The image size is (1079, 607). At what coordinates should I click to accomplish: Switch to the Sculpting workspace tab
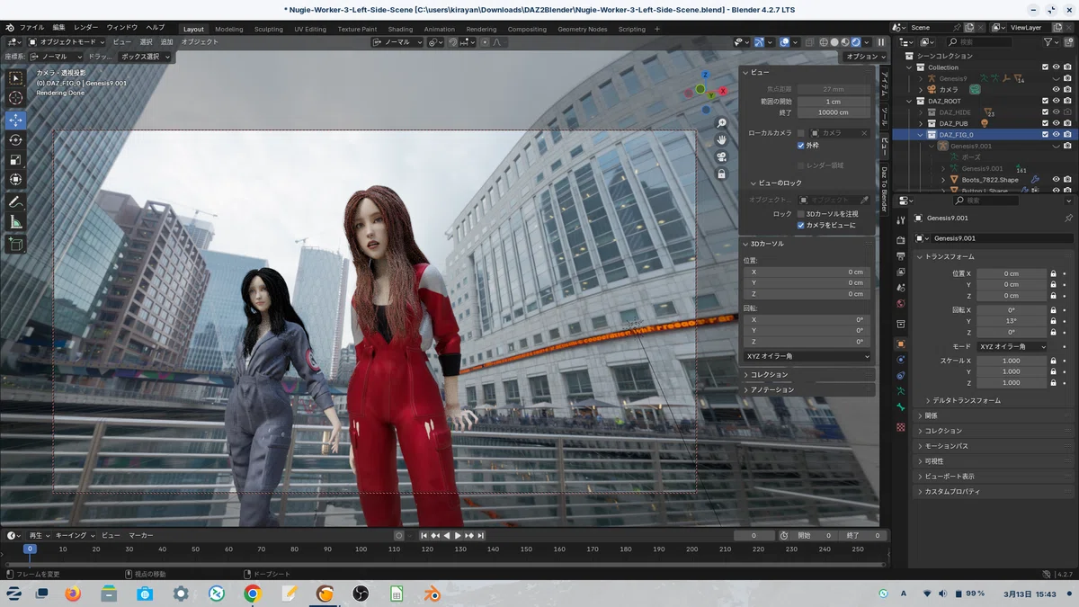[x=268, y=29]
